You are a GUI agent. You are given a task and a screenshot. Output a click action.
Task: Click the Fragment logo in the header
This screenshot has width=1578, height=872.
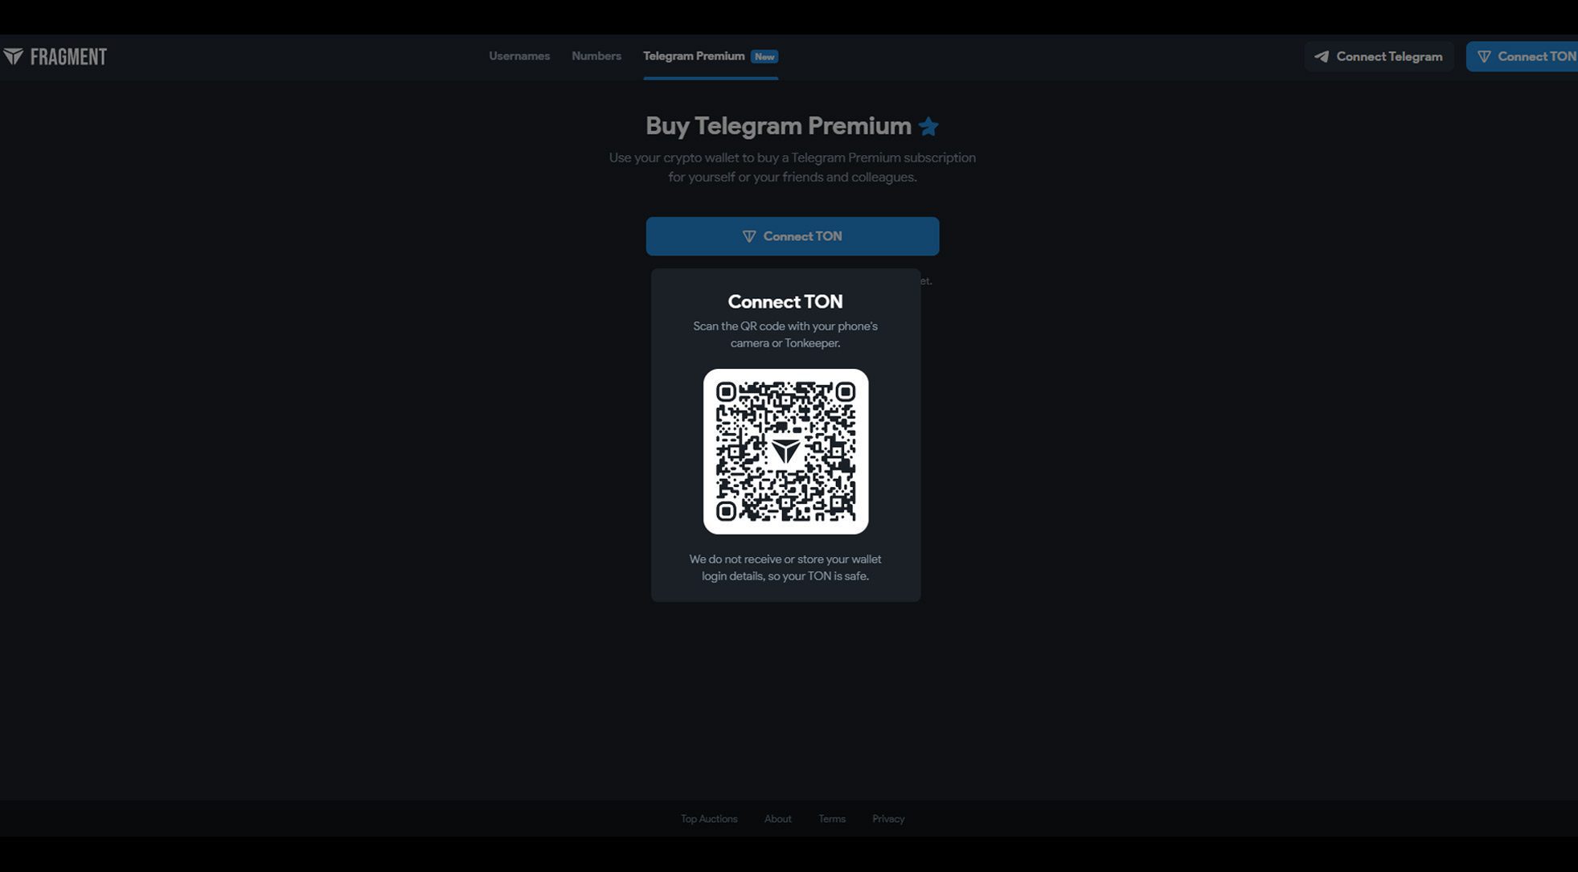click(55, 56)
